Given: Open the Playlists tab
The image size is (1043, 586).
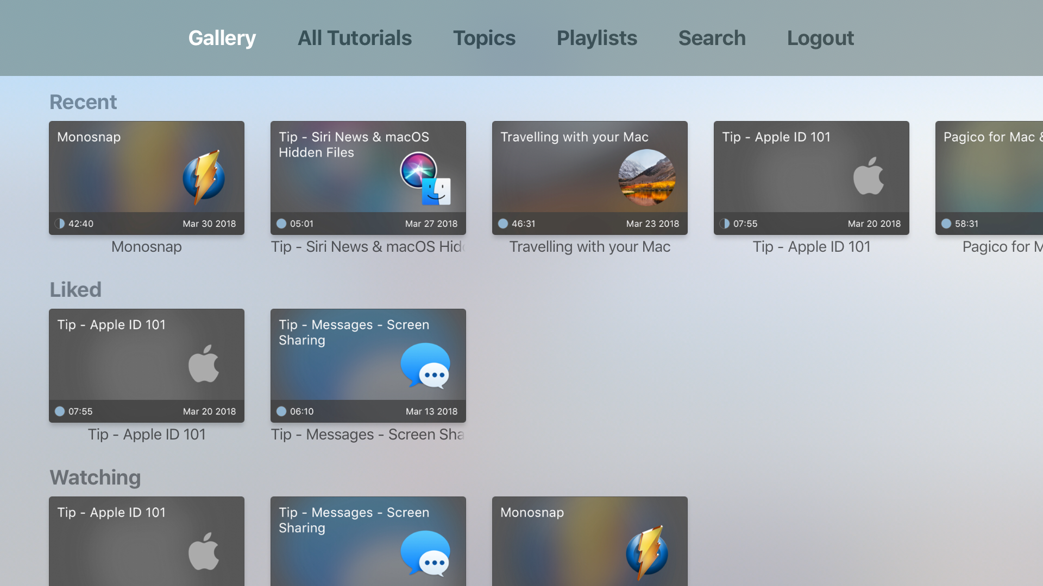Looking at the screenshot, I should (596, 38).
